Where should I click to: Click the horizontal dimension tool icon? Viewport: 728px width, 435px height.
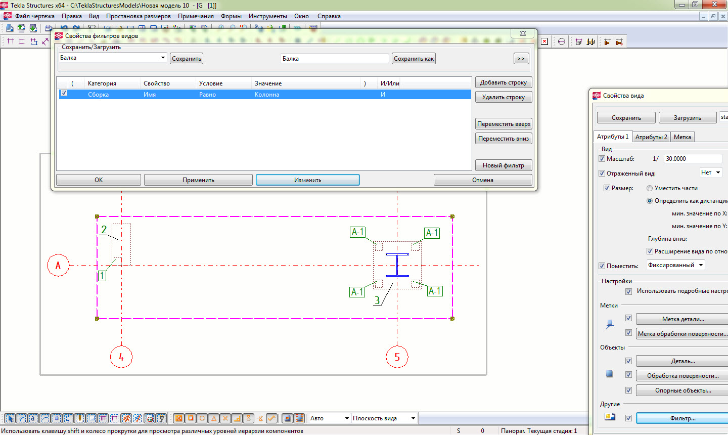[x=10, y=41]
